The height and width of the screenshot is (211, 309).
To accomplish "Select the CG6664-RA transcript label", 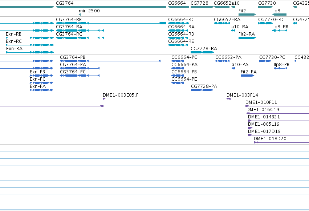I will (x=181, y=27).
